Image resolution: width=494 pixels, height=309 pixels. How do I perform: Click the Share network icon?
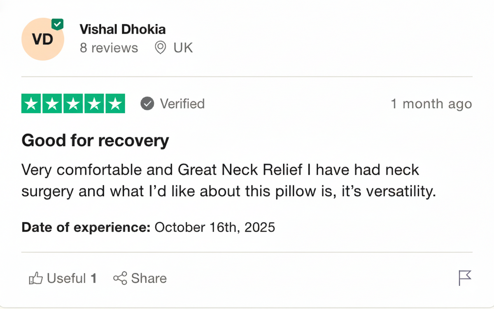(120, 279)
